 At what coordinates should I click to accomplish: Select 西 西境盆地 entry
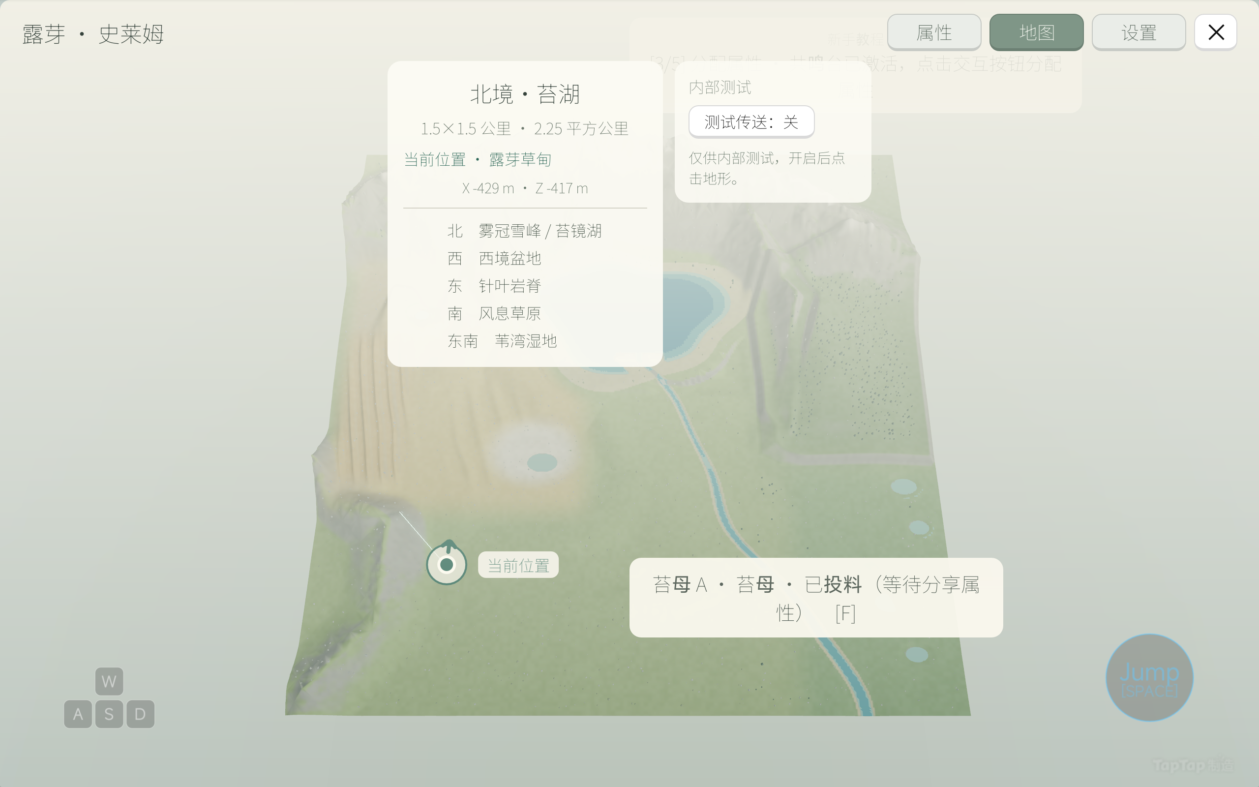coord(494,258)
